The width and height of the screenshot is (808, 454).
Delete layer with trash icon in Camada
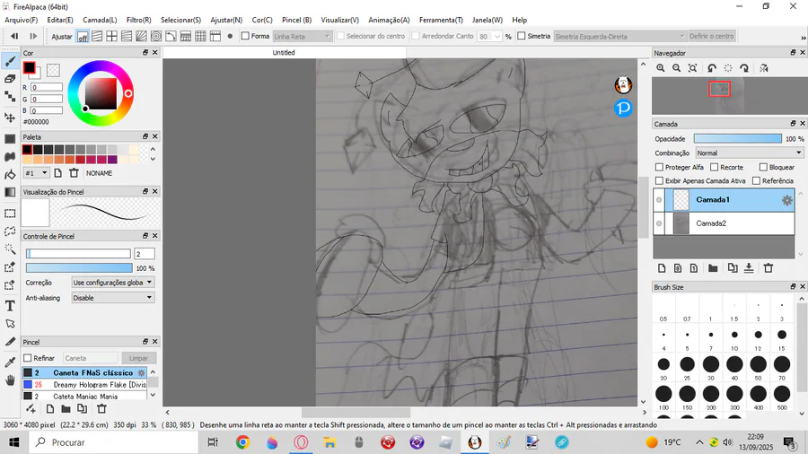[x=768, y=268]
